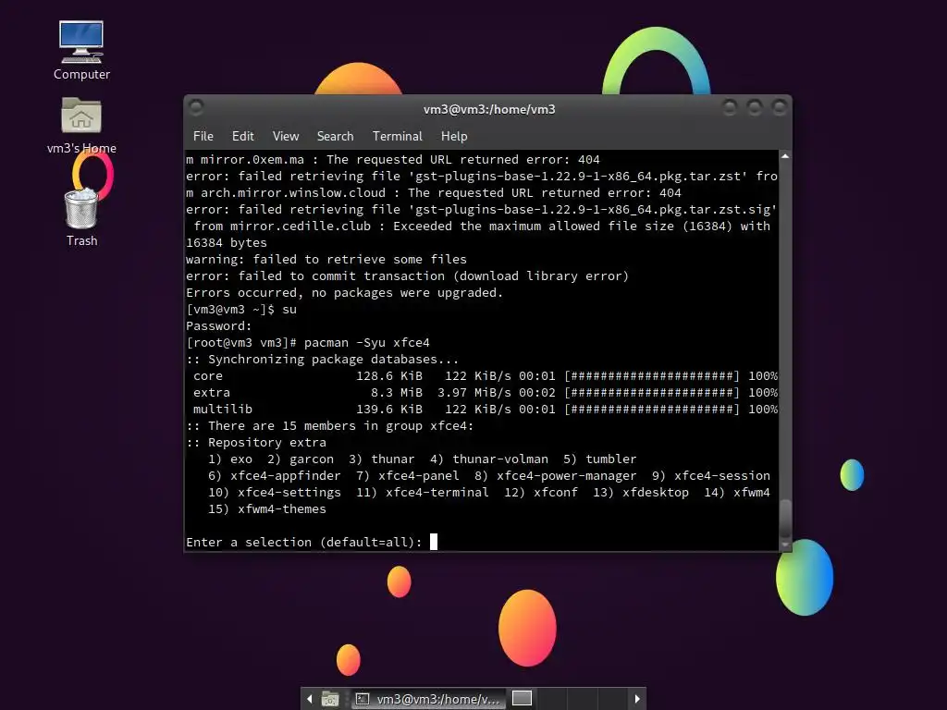Click the 'Password:' line in terminal
Viewport: 947px width, 710px height.
point(218,326)
